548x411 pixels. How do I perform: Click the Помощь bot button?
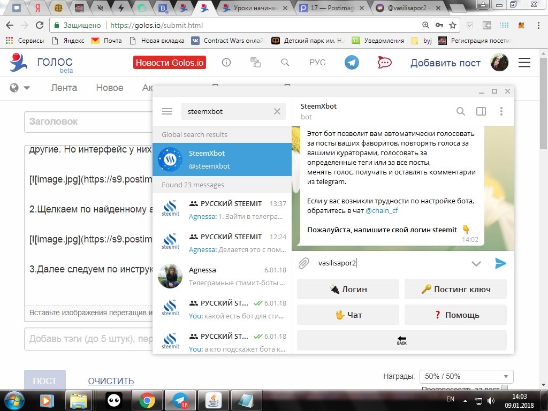coord(455,315)
